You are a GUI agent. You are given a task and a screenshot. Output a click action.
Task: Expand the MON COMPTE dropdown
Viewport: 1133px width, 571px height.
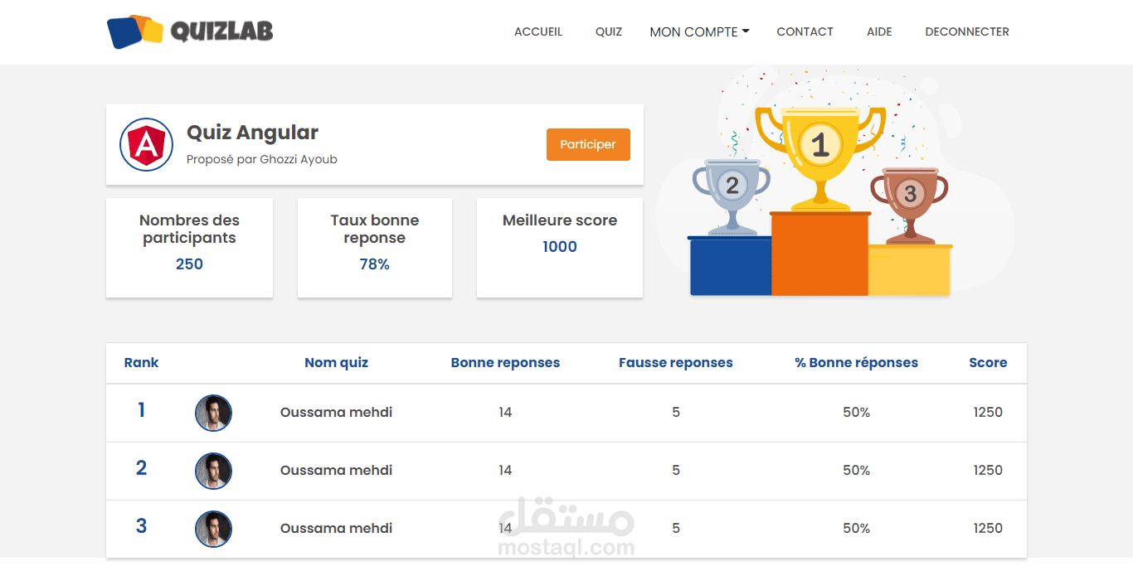(x=699, y=31)
